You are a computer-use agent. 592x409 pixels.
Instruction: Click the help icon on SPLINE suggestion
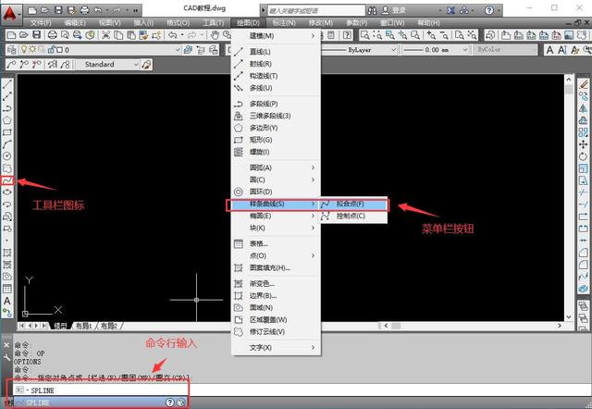170,403
